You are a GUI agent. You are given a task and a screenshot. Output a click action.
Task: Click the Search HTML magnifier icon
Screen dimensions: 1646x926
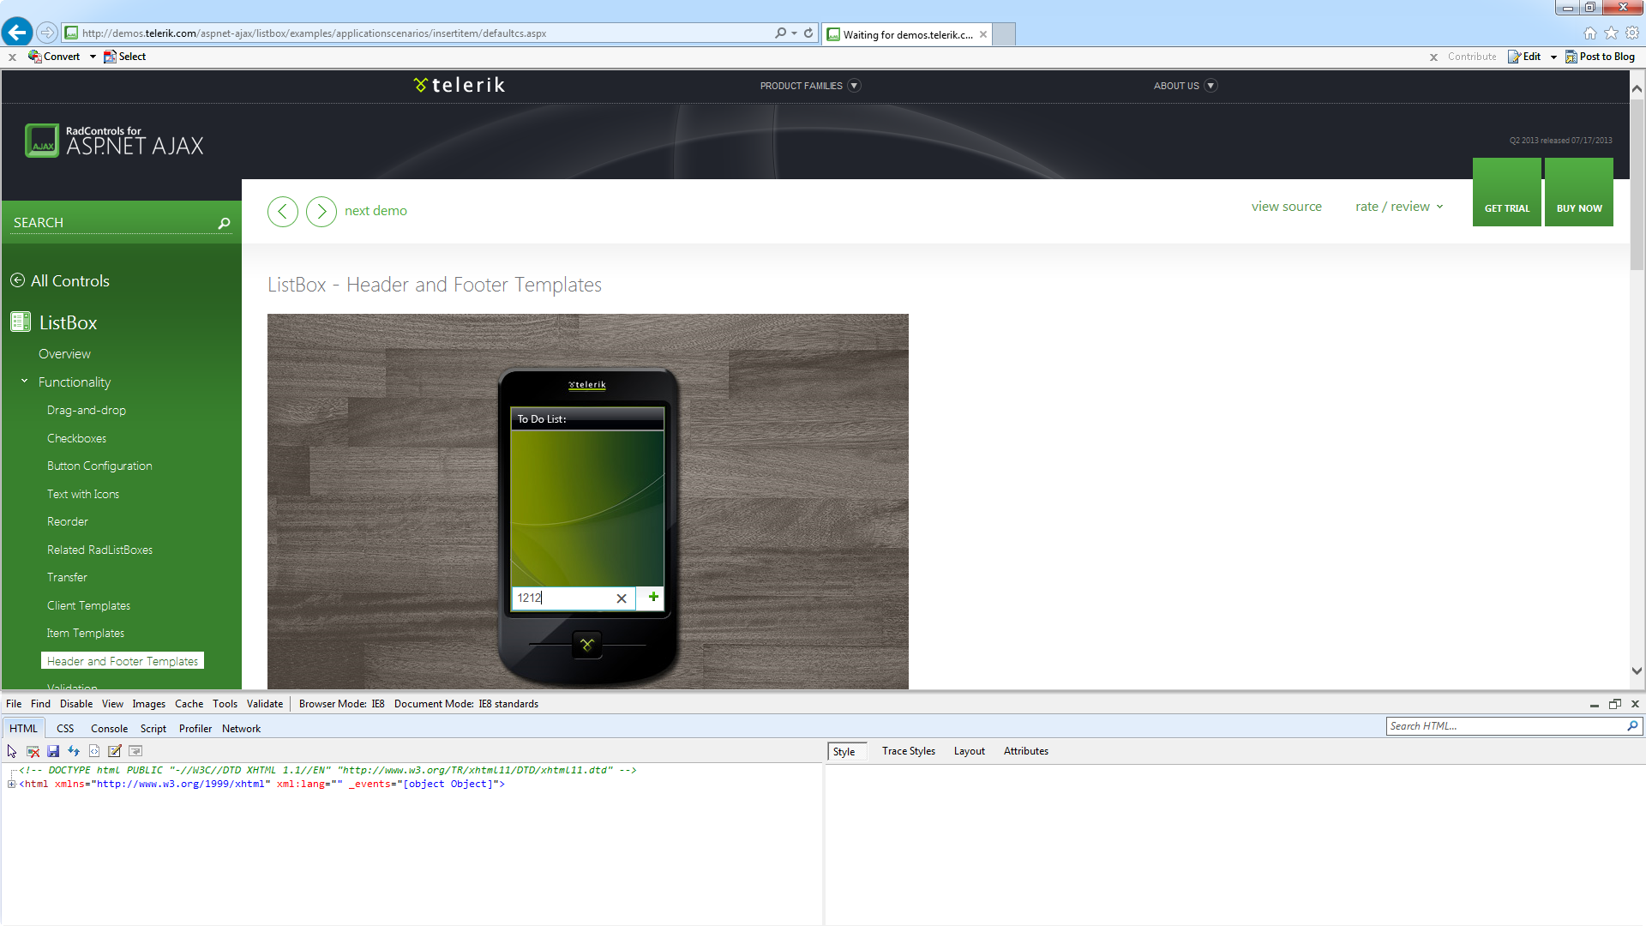click(x=1632, y=726)
